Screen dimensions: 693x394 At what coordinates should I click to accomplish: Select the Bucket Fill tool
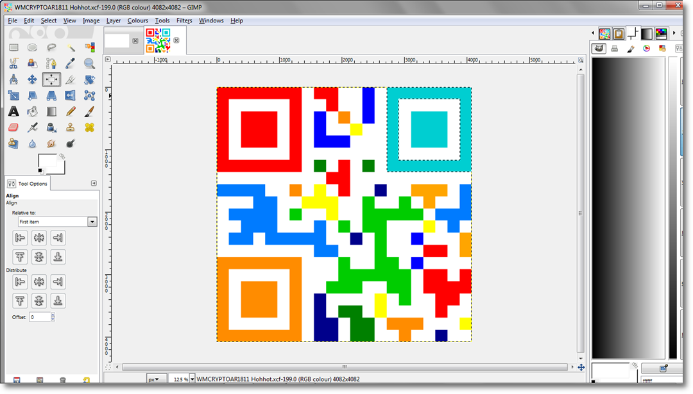pos(32,111)
